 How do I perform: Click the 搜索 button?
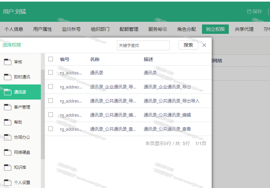coord(188,45)
